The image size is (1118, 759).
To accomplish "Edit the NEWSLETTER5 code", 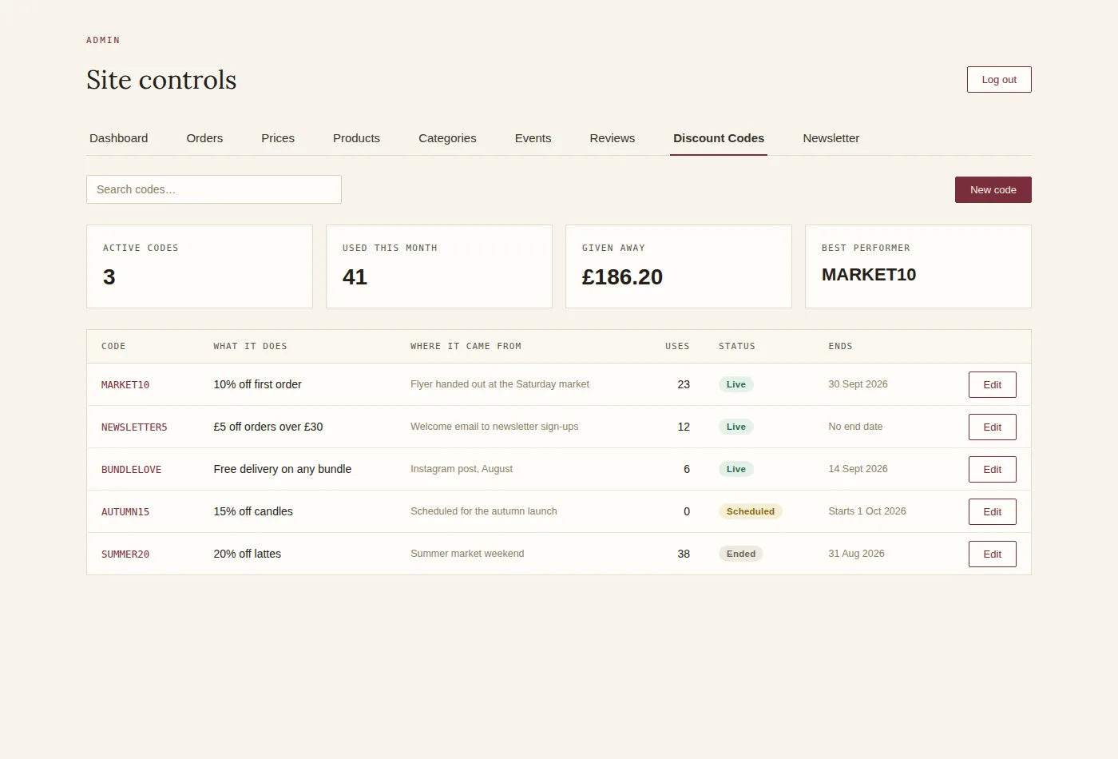I will 992,427.
